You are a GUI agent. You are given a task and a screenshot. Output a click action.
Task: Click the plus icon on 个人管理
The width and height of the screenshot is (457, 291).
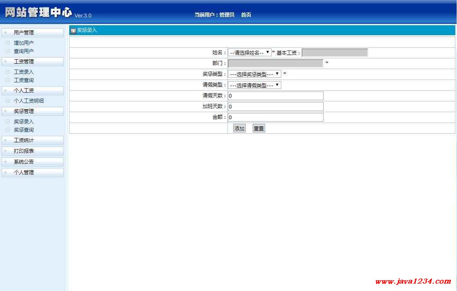coord(5,173)
